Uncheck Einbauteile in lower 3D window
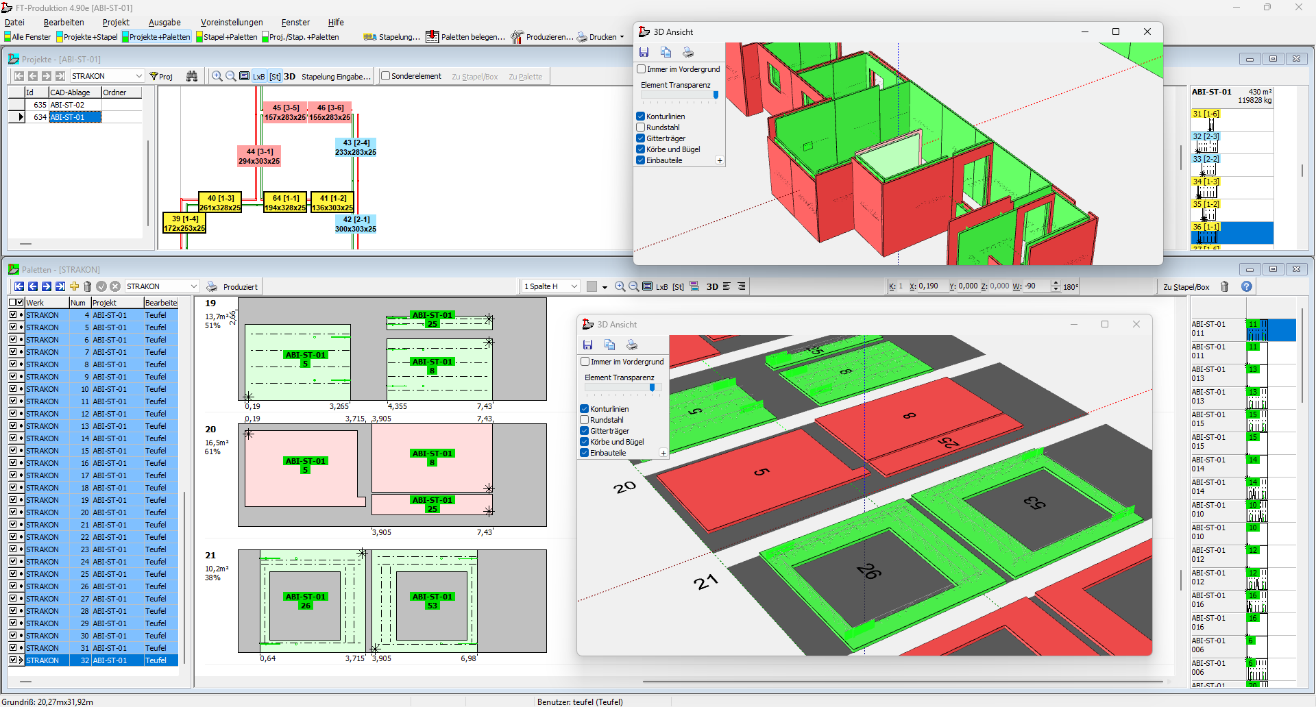Screen dimensions: 1316x707 click(x=585, y=453)
